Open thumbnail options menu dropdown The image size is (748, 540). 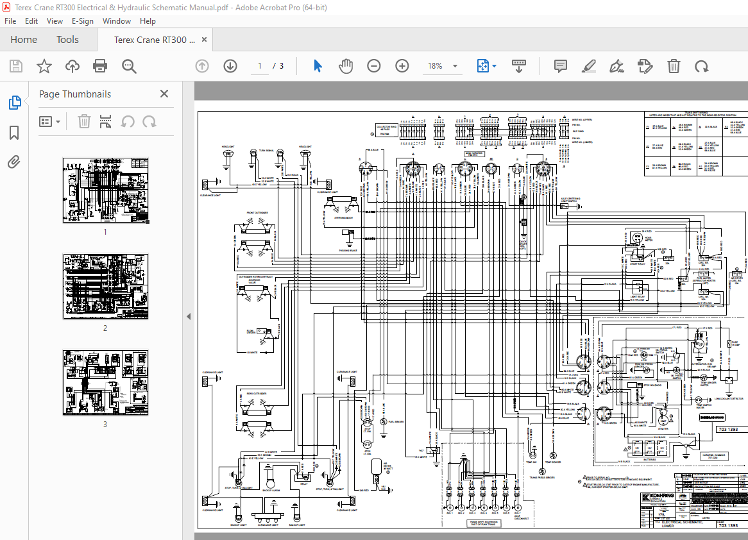coord(49,122)
